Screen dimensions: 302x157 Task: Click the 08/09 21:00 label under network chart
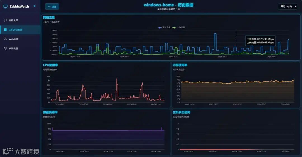pyautogui.click(x=173, y=57)
